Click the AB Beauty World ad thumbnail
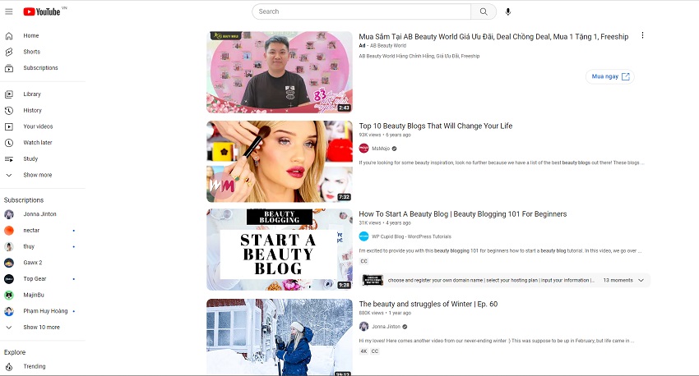 point(280,72)
